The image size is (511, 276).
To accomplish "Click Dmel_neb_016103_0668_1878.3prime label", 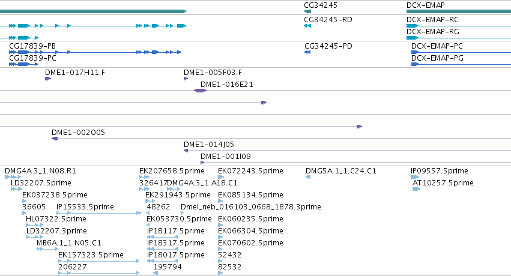I will (251, 207).
